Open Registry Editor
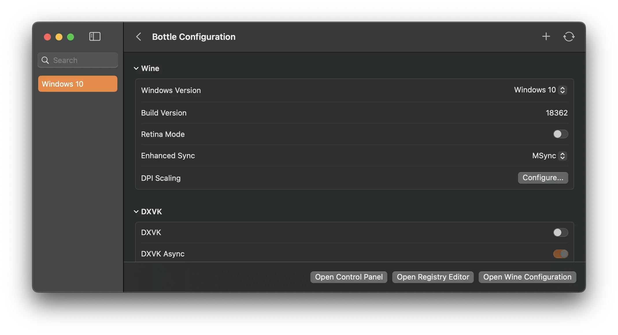 pyautogui.click(x=433, y=277)
